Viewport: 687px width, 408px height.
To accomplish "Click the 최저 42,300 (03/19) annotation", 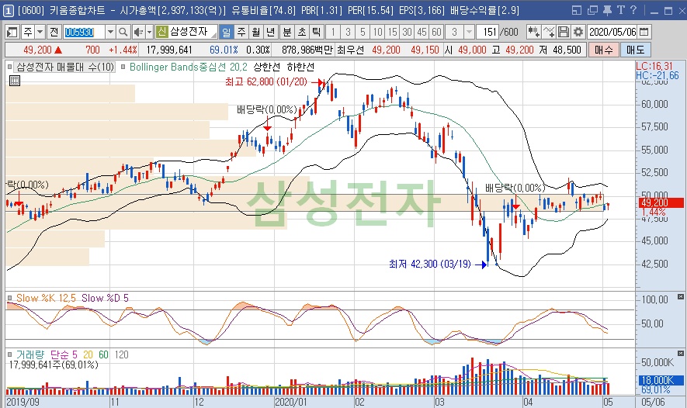I will tap(430, 264).
